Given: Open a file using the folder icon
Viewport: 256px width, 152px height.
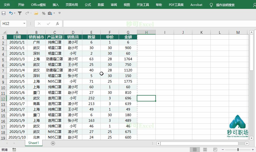Looking at the screenshot, I should pos(36,13).
